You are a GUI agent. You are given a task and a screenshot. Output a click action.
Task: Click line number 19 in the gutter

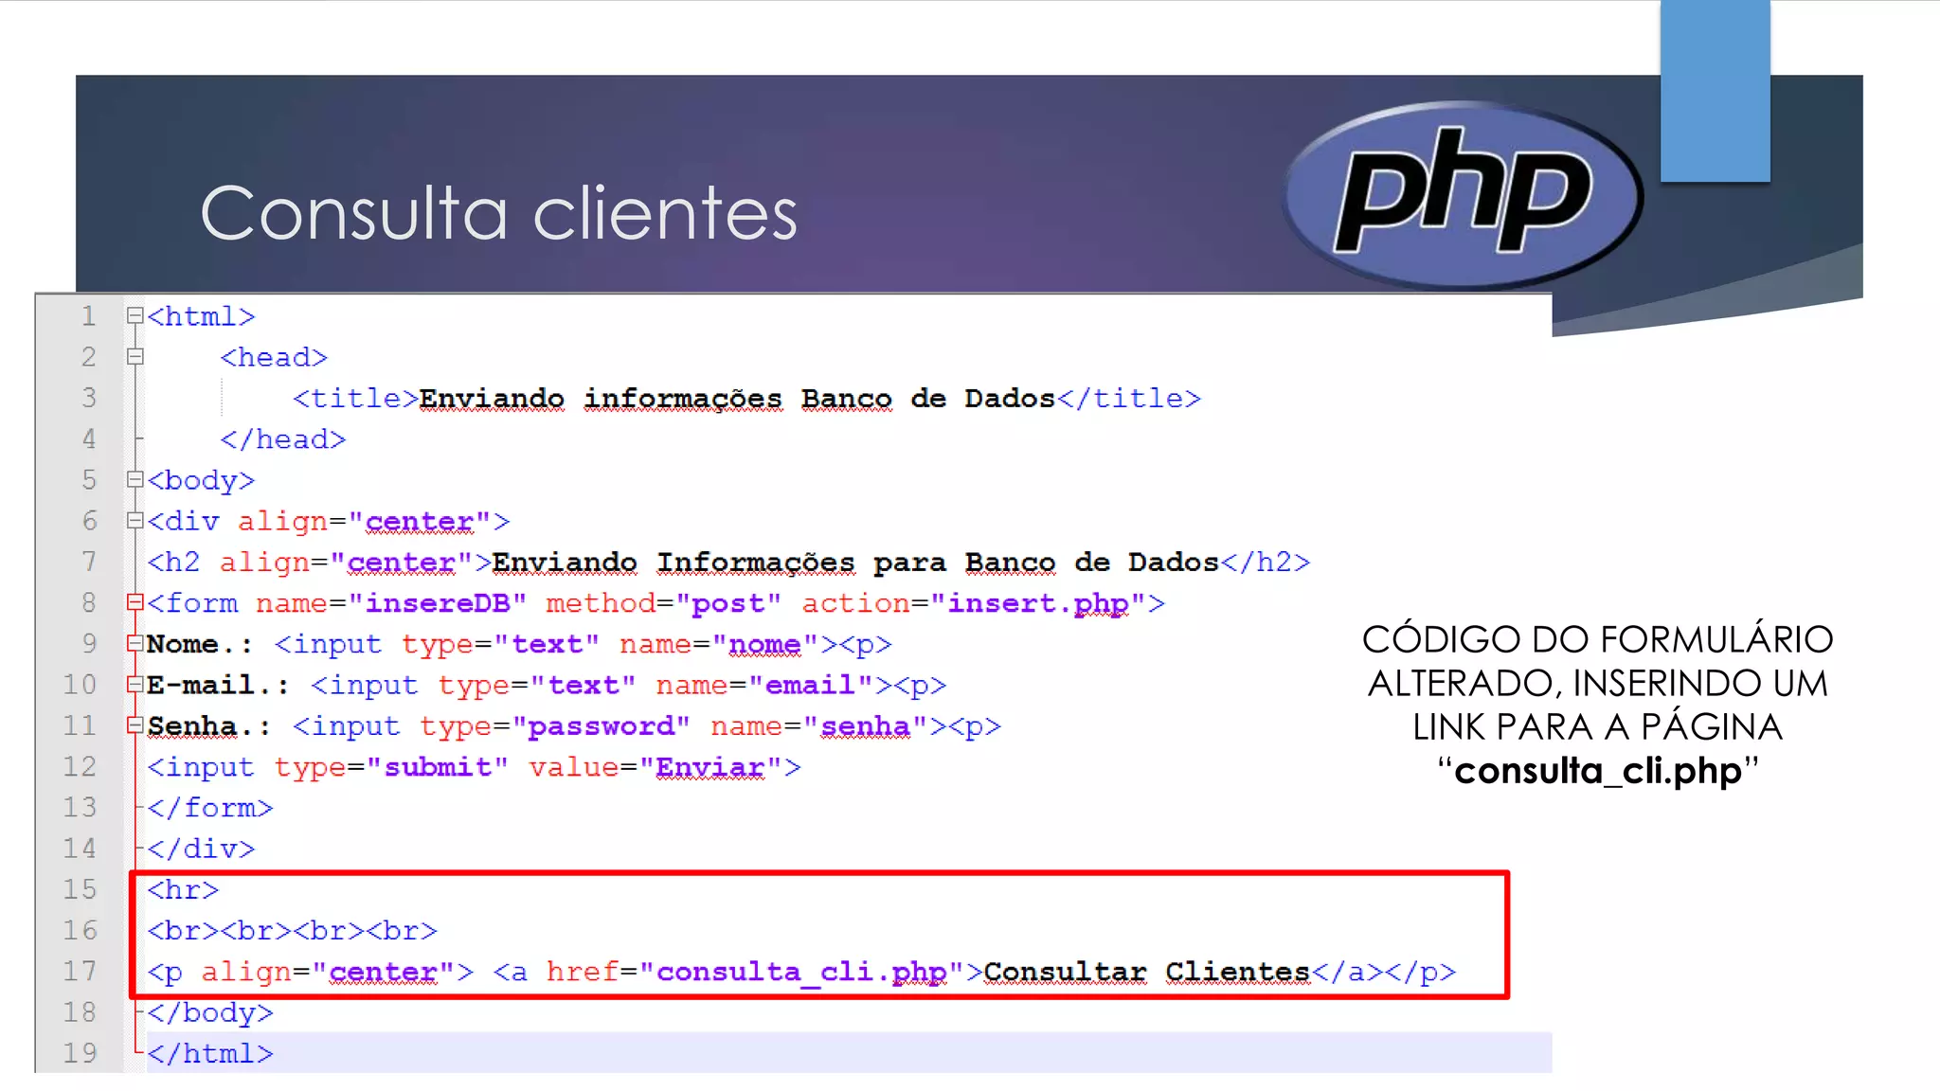[x=80, y=1052]
